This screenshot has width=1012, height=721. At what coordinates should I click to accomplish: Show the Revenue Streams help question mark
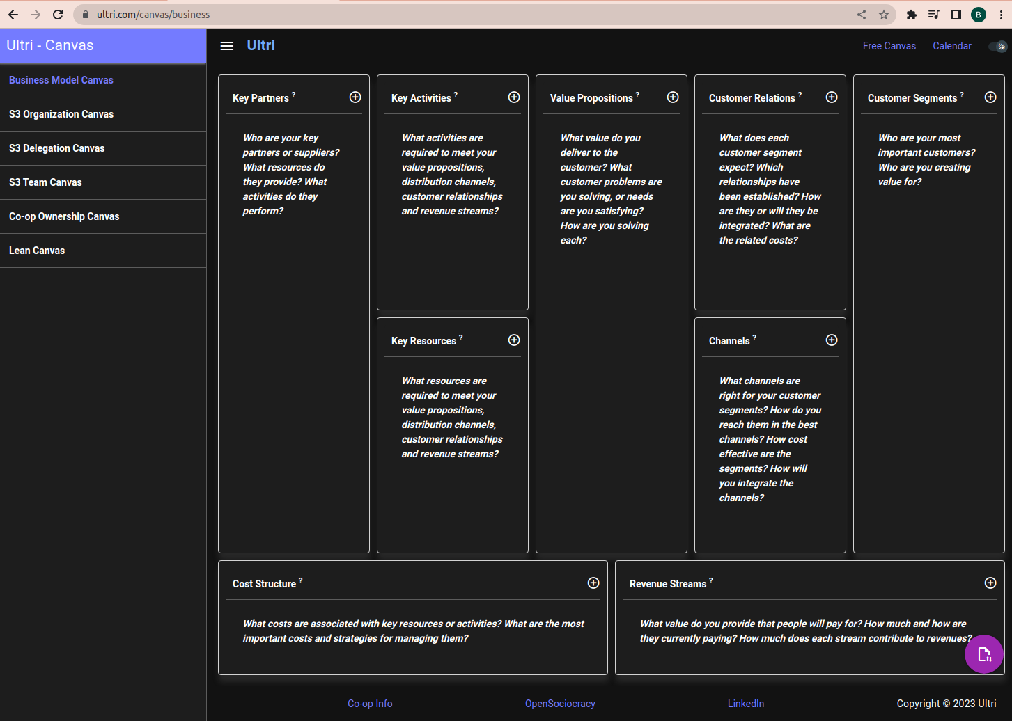click(x=711, y=580)
